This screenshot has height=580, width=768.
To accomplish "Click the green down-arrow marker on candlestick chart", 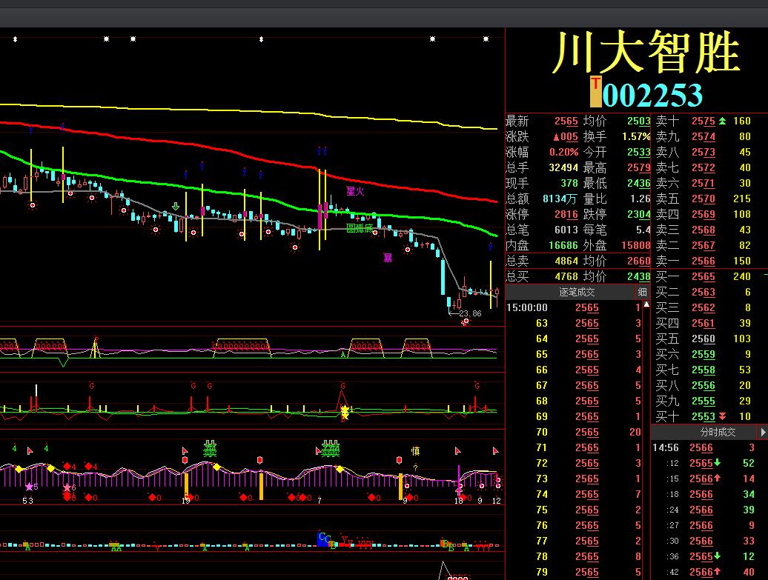I will pyautogui.click(x=176, y=207).
